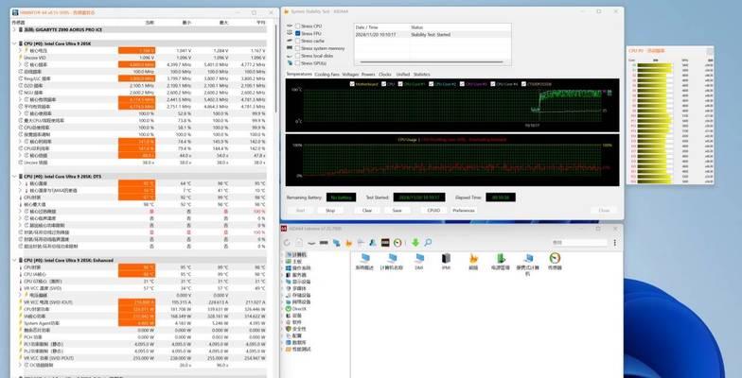742x378 pixels.
Task: Open the three-dot menu in AIDA64 window
Action: pos(615,242)
